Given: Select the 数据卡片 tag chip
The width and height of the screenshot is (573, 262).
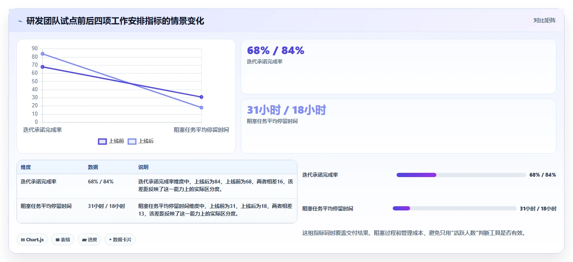Looking at the screenshot, I should tap(120, 240).
